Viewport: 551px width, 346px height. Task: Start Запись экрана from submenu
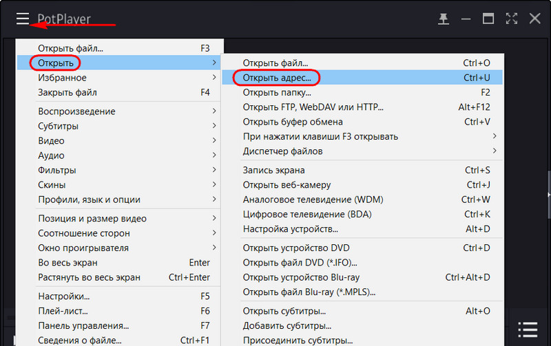pos(362,170)
